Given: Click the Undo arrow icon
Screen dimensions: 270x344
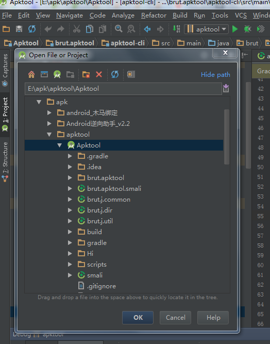Looking at the screenshot, I should [x=48, y=29].
